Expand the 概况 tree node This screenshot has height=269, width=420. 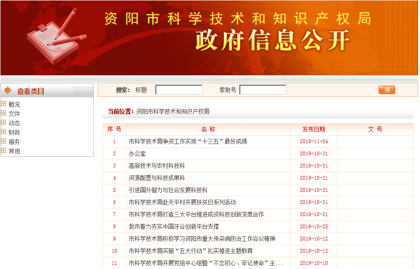tap(4, 104)
